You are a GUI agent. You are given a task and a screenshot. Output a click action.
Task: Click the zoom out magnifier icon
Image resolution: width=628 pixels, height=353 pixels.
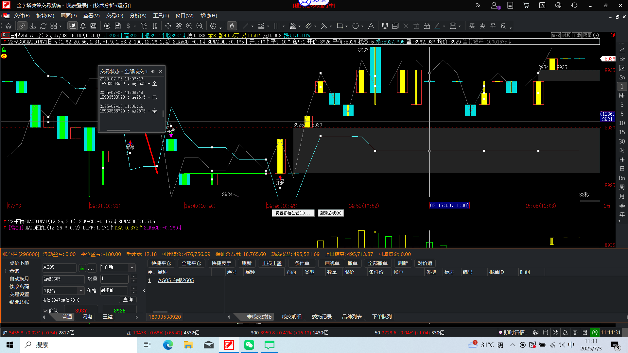click(x=200, y=26)
